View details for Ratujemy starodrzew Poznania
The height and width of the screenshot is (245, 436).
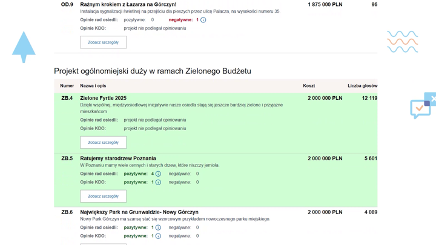point(103,197)
